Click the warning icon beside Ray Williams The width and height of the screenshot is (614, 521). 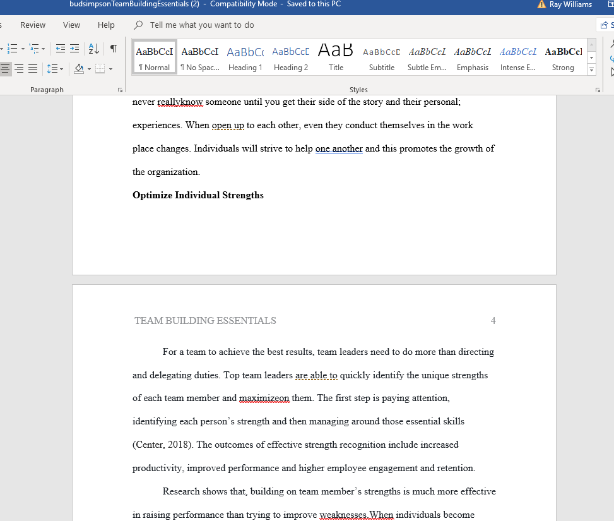pos(541,4)
